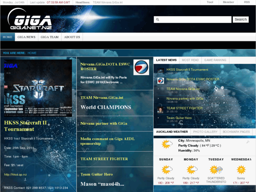Open the GIGA NEWS menu item
256x192 pixels.
(26, 37)
